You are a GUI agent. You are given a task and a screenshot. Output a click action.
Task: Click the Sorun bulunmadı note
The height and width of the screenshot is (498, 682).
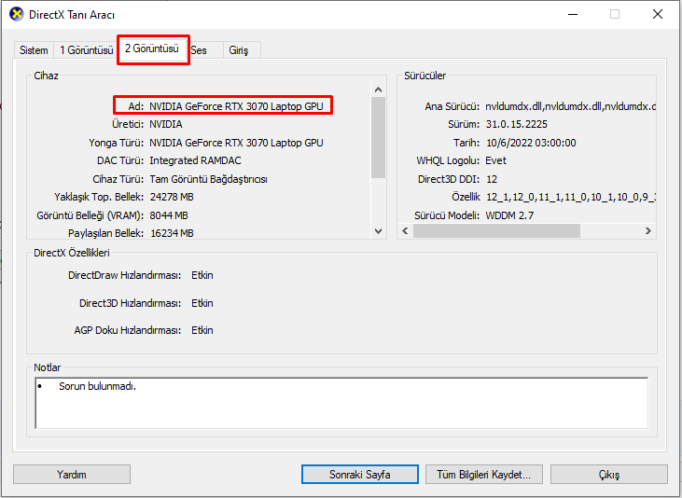(x=97, y=386)
